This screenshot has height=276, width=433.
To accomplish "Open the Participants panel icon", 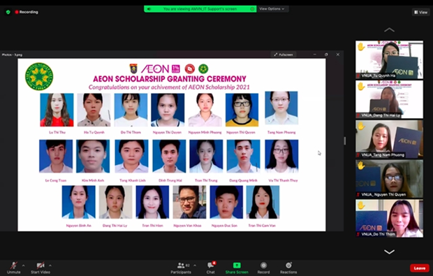I will pyautogui.click(x=181, y=266).
